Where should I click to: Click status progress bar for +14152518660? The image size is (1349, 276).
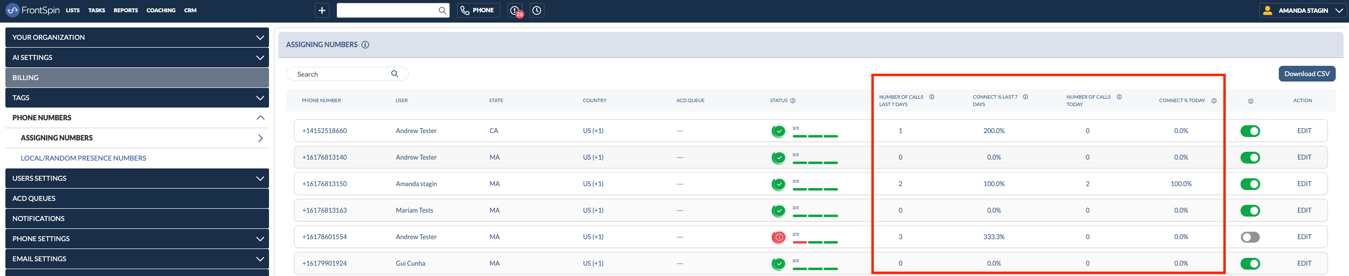tap(815, 136)
